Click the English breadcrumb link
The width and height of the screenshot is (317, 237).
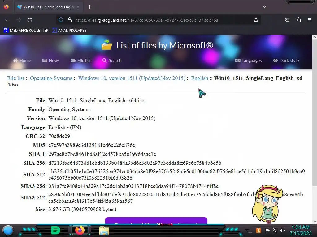point(200,78)
